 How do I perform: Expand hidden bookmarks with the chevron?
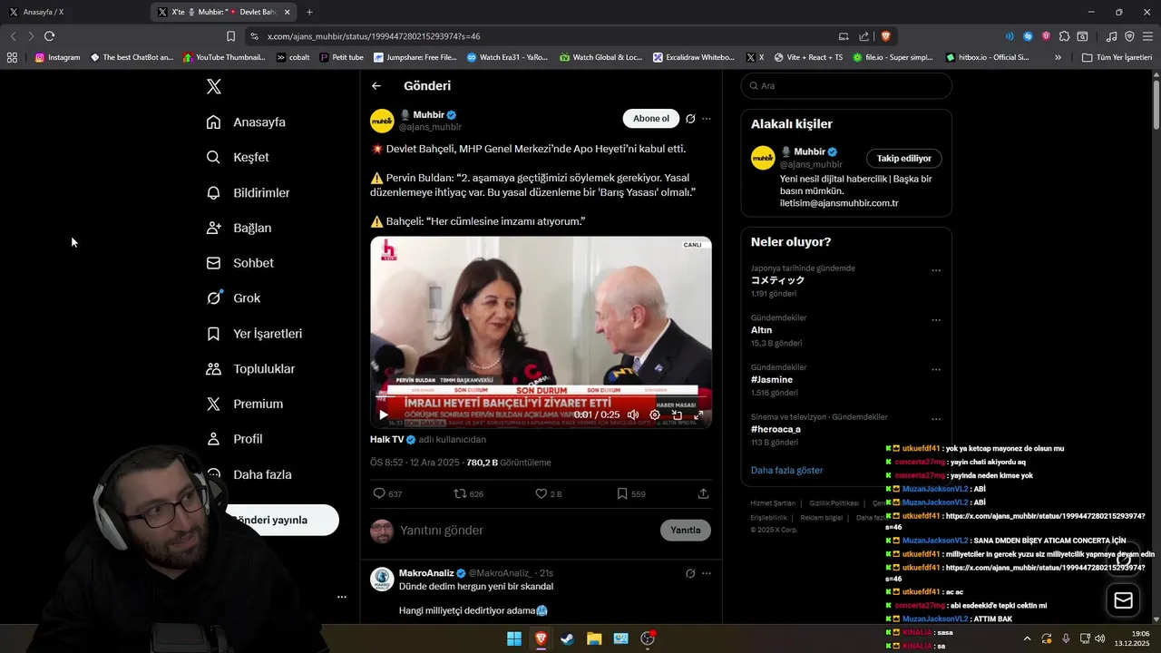1058,57
